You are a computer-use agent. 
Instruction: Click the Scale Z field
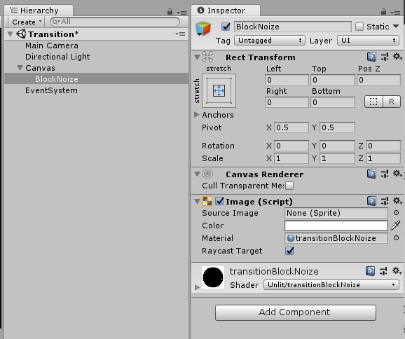383,158
